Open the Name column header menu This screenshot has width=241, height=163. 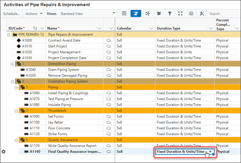(x=100, y=28)
